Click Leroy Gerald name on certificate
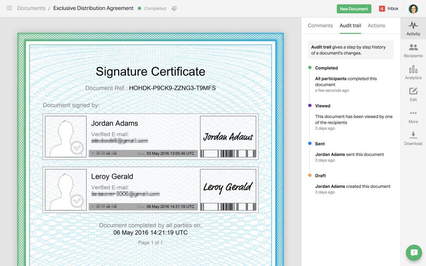The image size is (426, 266). coord(112,177)
